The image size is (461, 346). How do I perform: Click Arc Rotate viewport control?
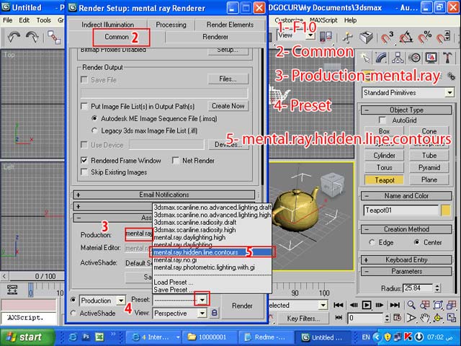pos(438,318)
